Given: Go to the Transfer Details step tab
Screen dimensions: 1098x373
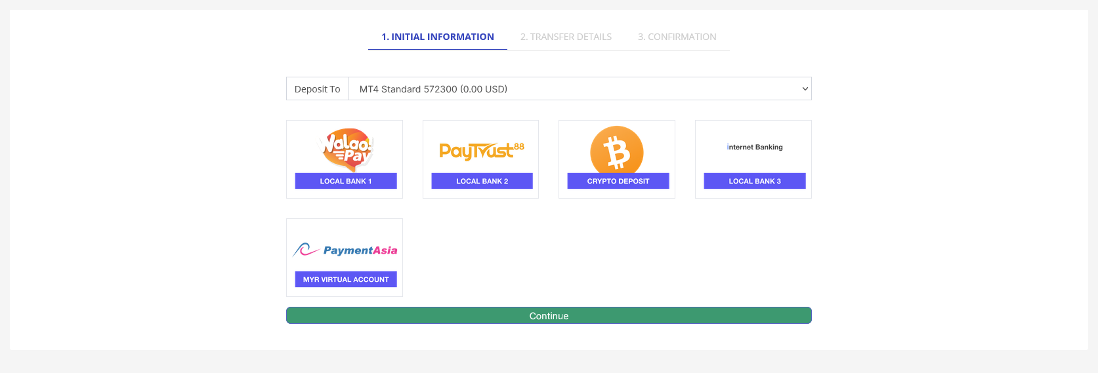Looking at the screenshot, I should click(566, 37).
